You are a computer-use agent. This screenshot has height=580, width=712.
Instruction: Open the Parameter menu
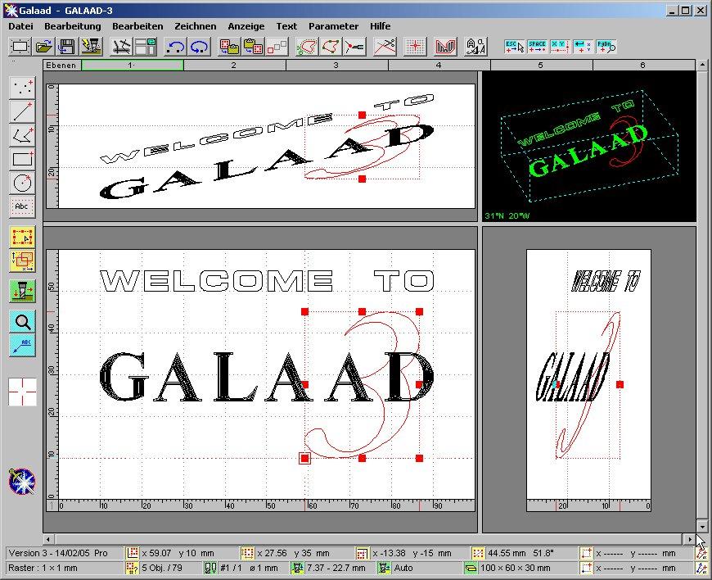[x=333, y=26]
